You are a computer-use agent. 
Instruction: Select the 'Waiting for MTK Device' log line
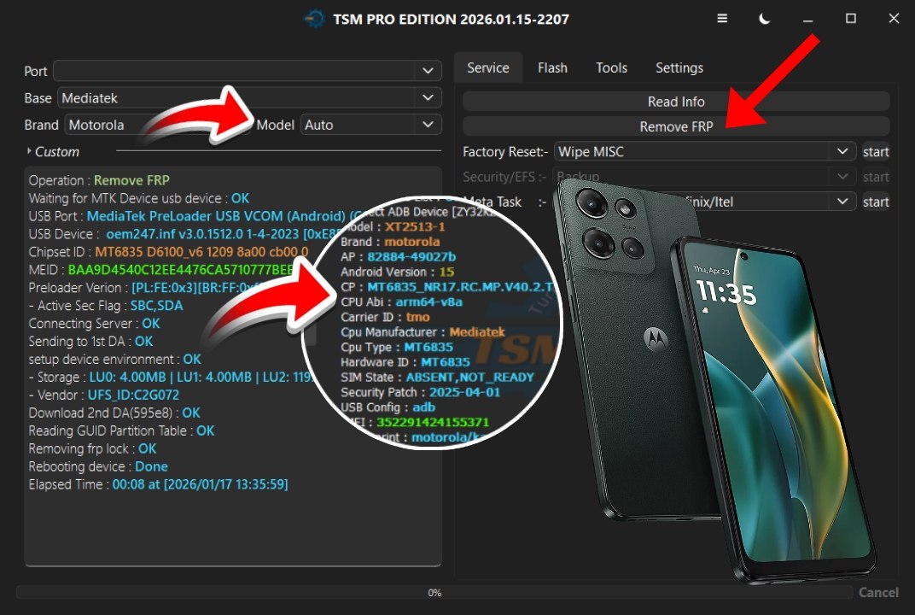tap(139, 198)
